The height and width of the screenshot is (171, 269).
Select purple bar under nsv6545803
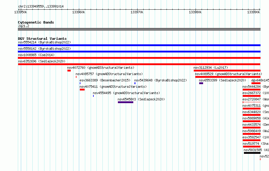[x=125, y=102]
